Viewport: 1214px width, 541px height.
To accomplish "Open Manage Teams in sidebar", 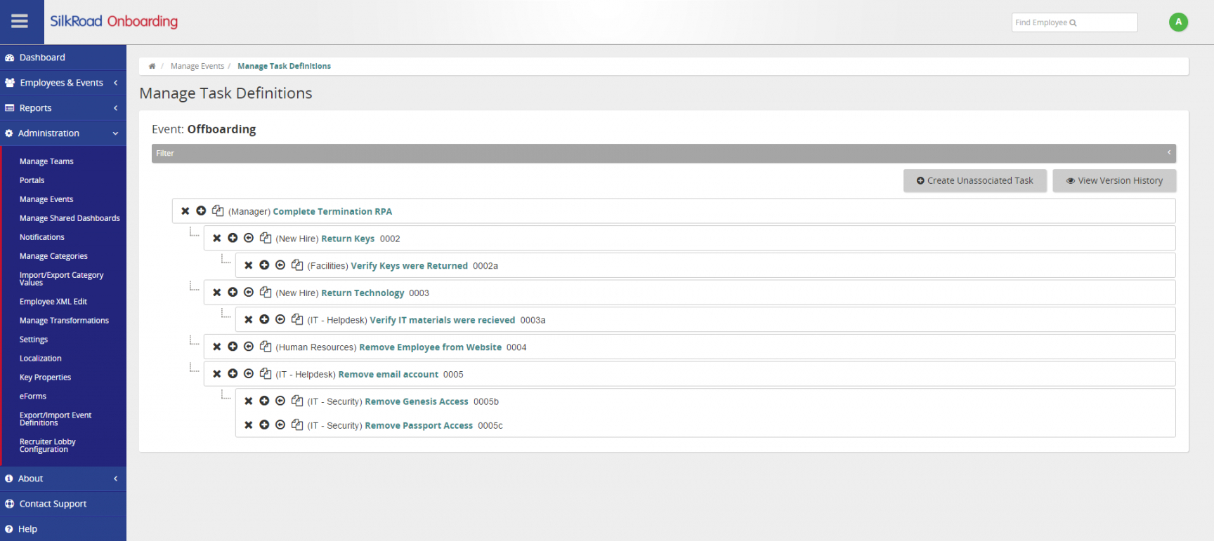I will click(46, 161).
